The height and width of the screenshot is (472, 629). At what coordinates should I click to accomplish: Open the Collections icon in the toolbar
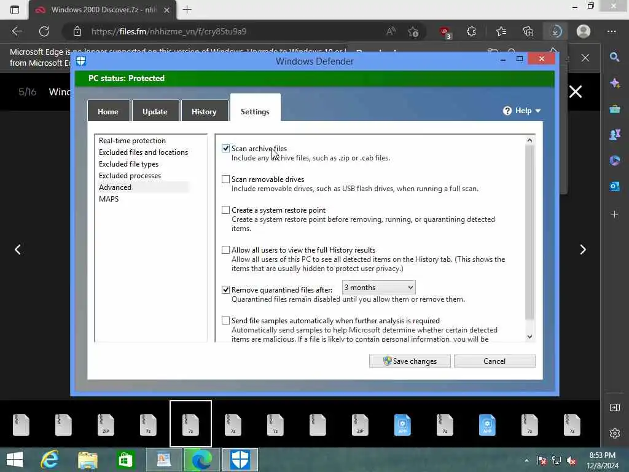coord(528,31)
